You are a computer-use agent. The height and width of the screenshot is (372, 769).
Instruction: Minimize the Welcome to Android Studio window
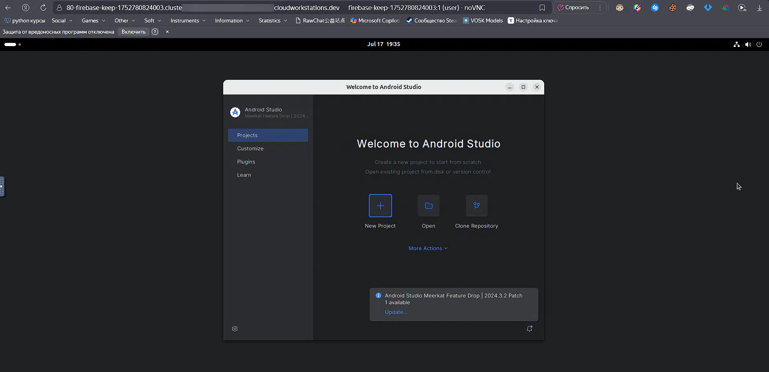point(510,87)
